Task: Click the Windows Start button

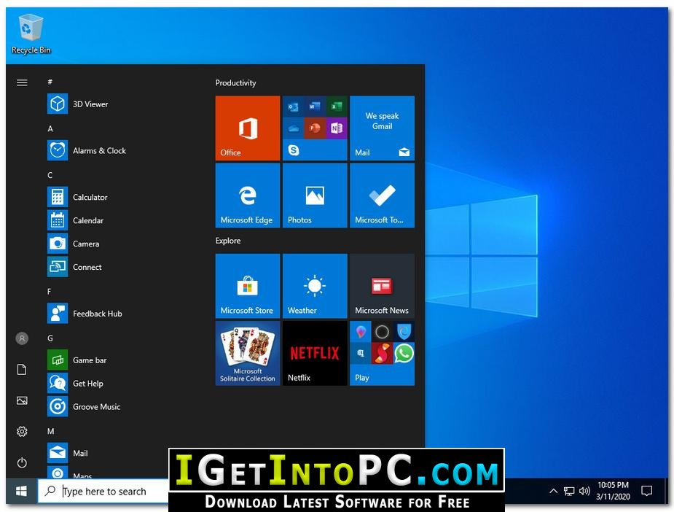Action: (21, 491)
